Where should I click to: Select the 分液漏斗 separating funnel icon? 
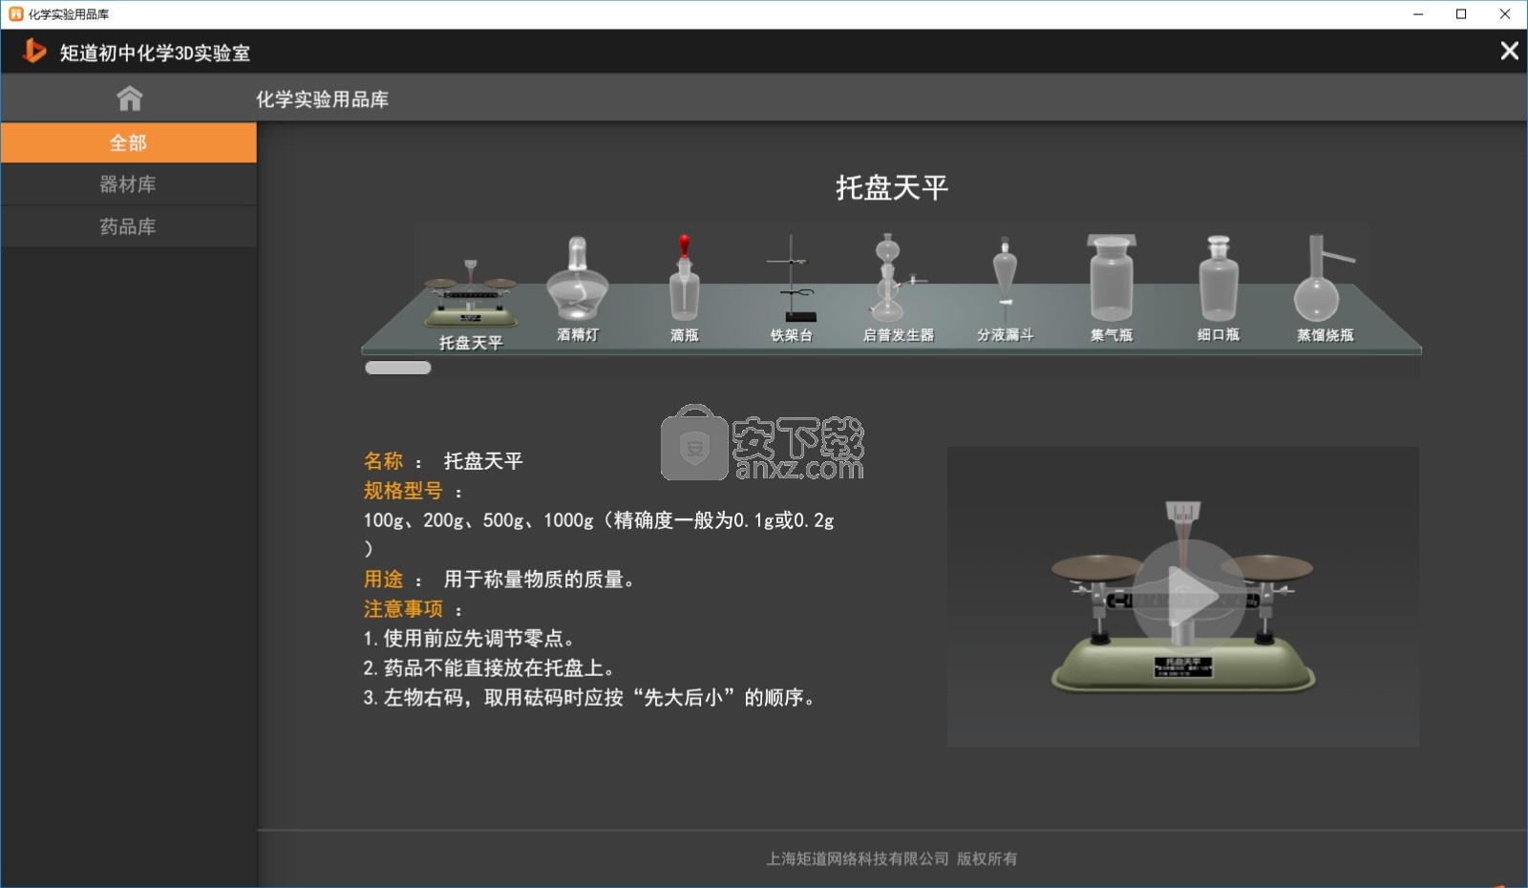[x=1005, y=278]
